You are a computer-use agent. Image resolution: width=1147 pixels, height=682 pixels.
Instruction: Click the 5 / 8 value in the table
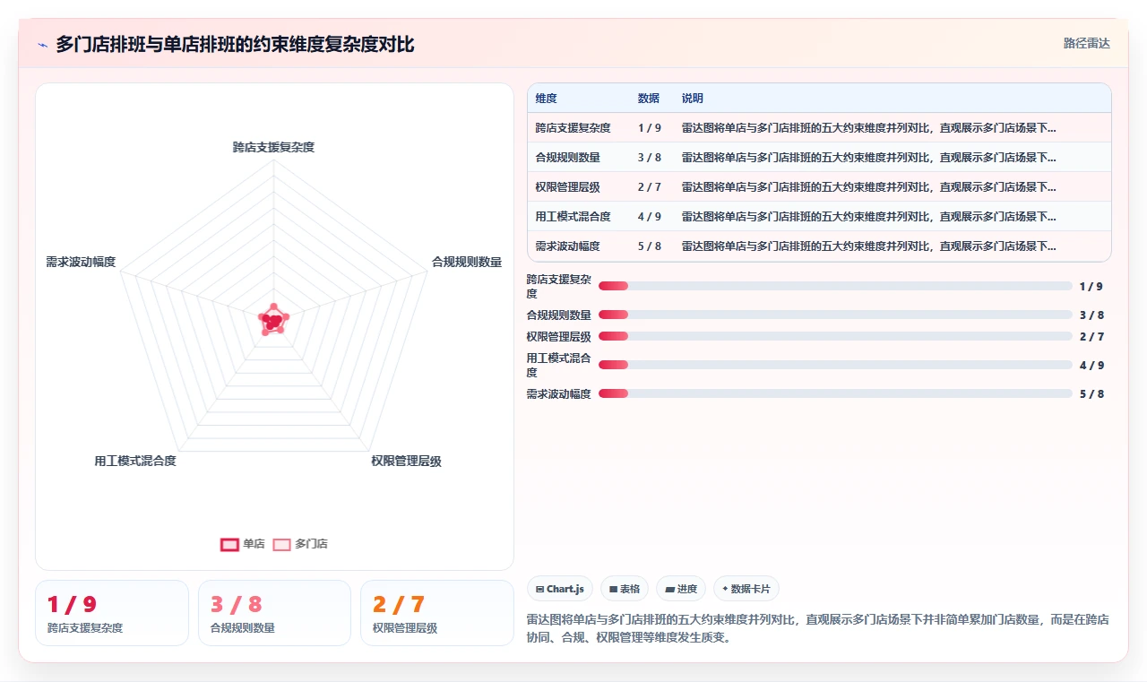click(x=650, y=246)
